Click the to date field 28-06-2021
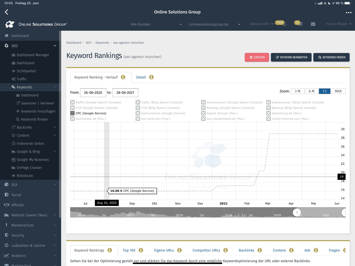Image resolution: width=355 pixels, height=266 pixels. pyautogui.click(x=125, y=92)
